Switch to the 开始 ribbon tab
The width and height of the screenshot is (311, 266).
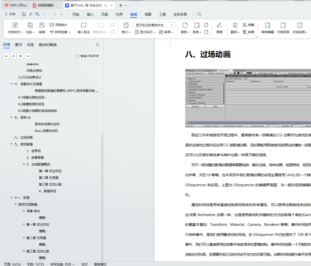coord(76,14)
